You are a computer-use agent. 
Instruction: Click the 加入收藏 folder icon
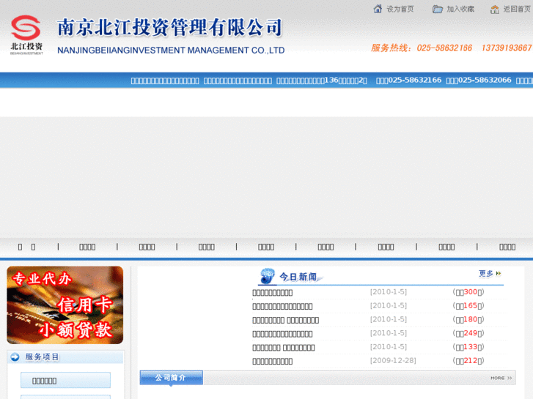[x=438, y=9]
